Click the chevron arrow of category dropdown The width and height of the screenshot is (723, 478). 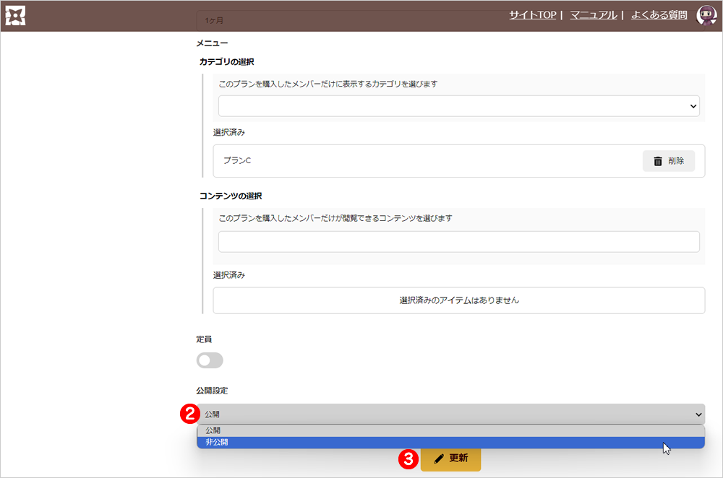pos(694,106)
